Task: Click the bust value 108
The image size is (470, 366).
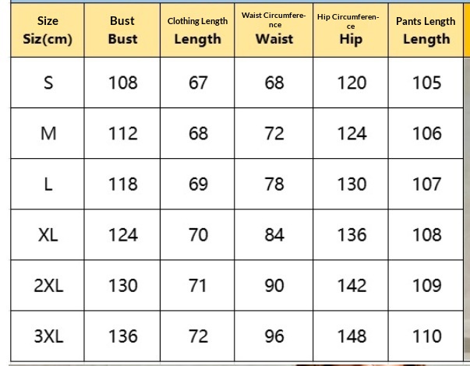Action: [123, 83]
